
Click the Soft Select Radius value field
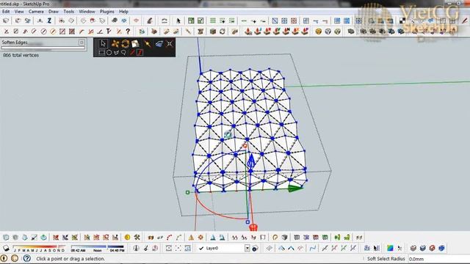pos(438,259)
